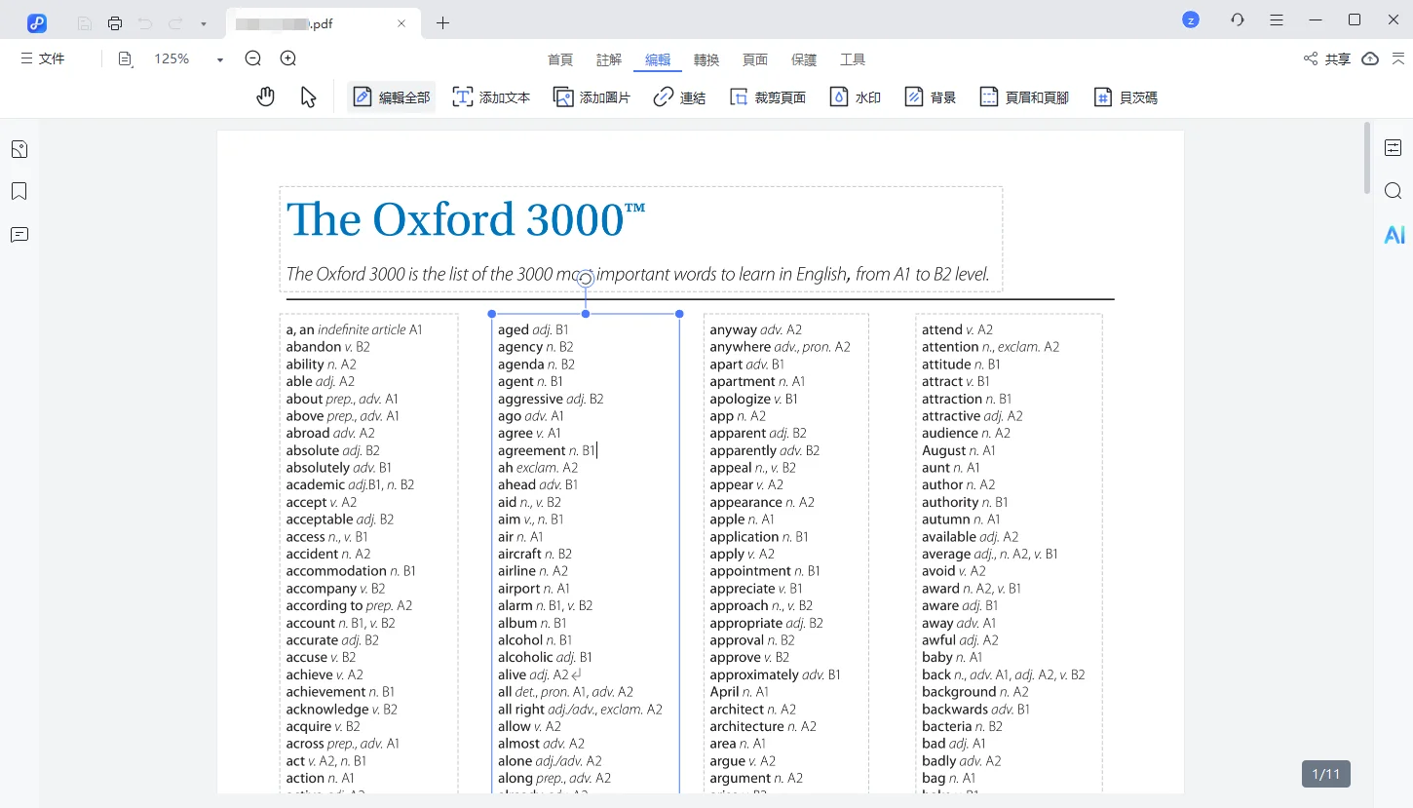Viewport: 1413px width, 808px height.
Task: Click the zoom in magnifier icon
Action: pos(288,58)
